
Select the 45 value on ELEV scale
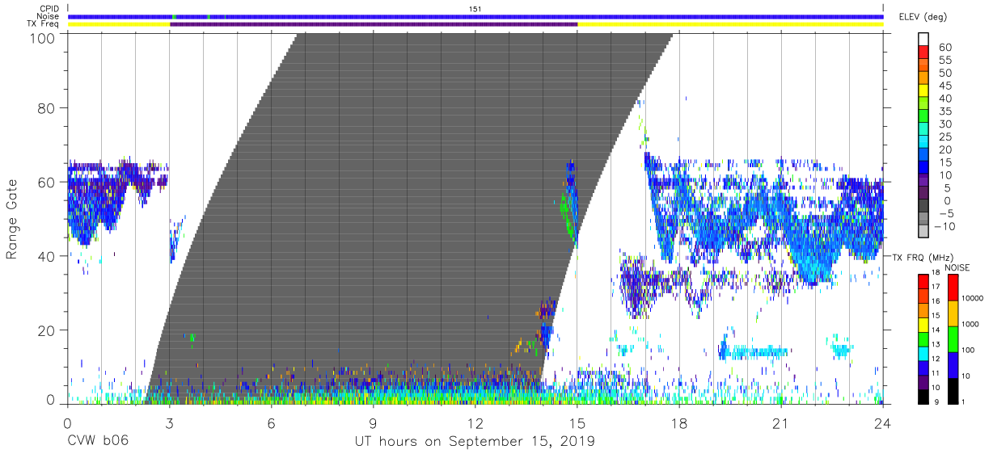(944, 86)
